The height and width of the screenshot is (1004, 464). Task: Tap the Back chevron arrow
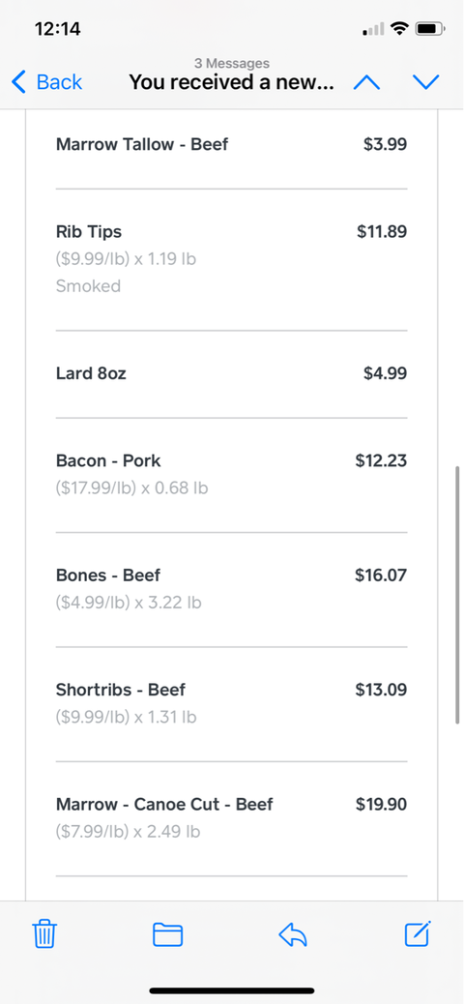point(18,82)
